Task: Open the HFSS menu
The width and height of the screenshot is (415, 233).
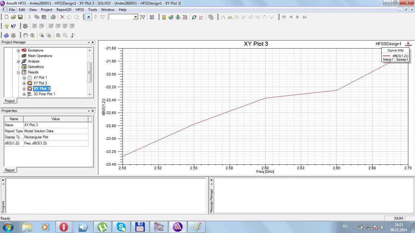Action: (x=79, y=10)
